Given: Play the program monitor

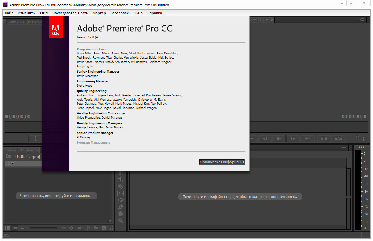Looking at the screenshot, I should [279, 139].
